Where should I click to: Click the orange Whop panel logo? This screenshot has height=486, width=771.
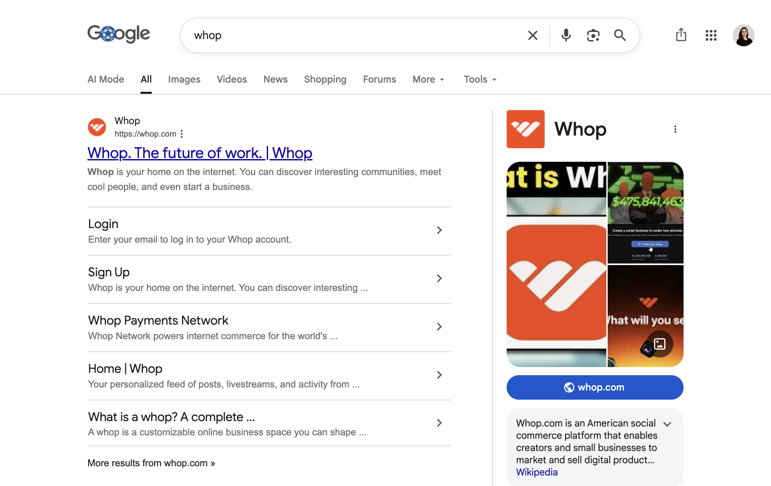pos(525,129)
